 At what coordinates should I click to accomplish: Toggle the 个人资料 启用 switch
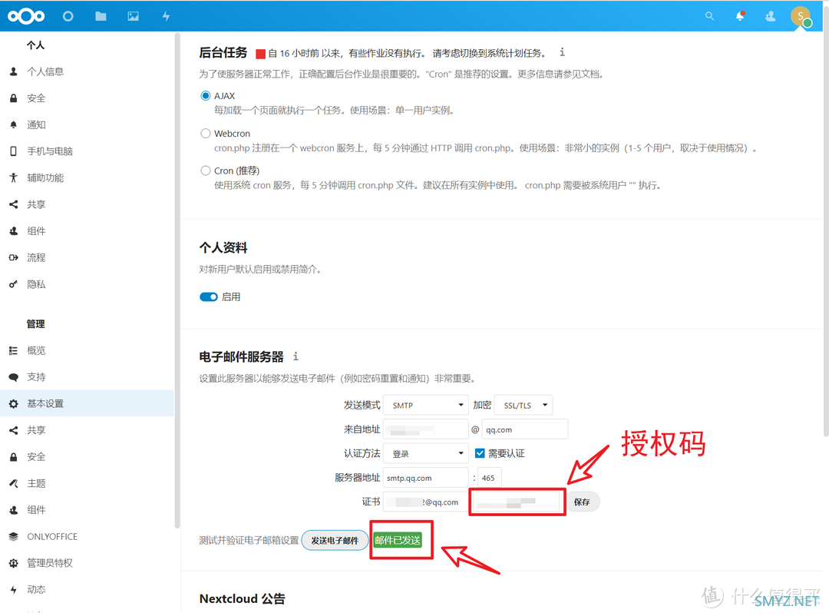pyautogui.click(x=209, y=297)
